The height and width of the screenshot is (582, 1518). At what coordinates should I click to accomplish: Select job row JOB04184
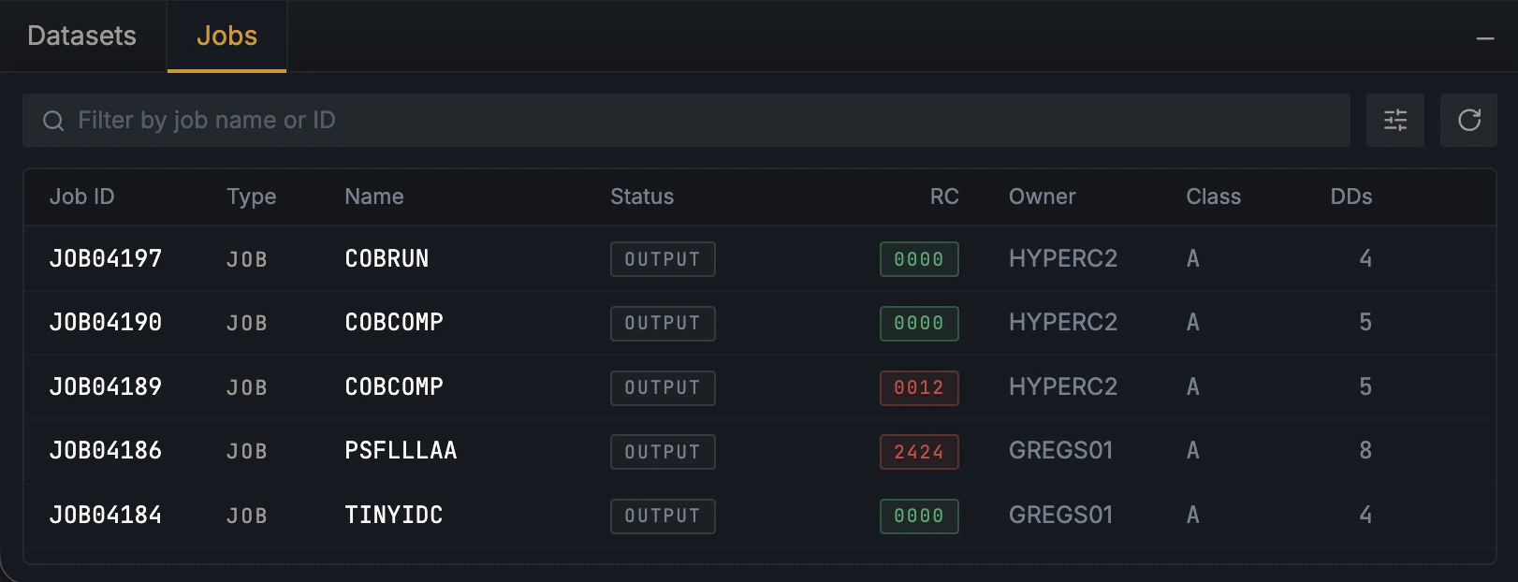759,516
